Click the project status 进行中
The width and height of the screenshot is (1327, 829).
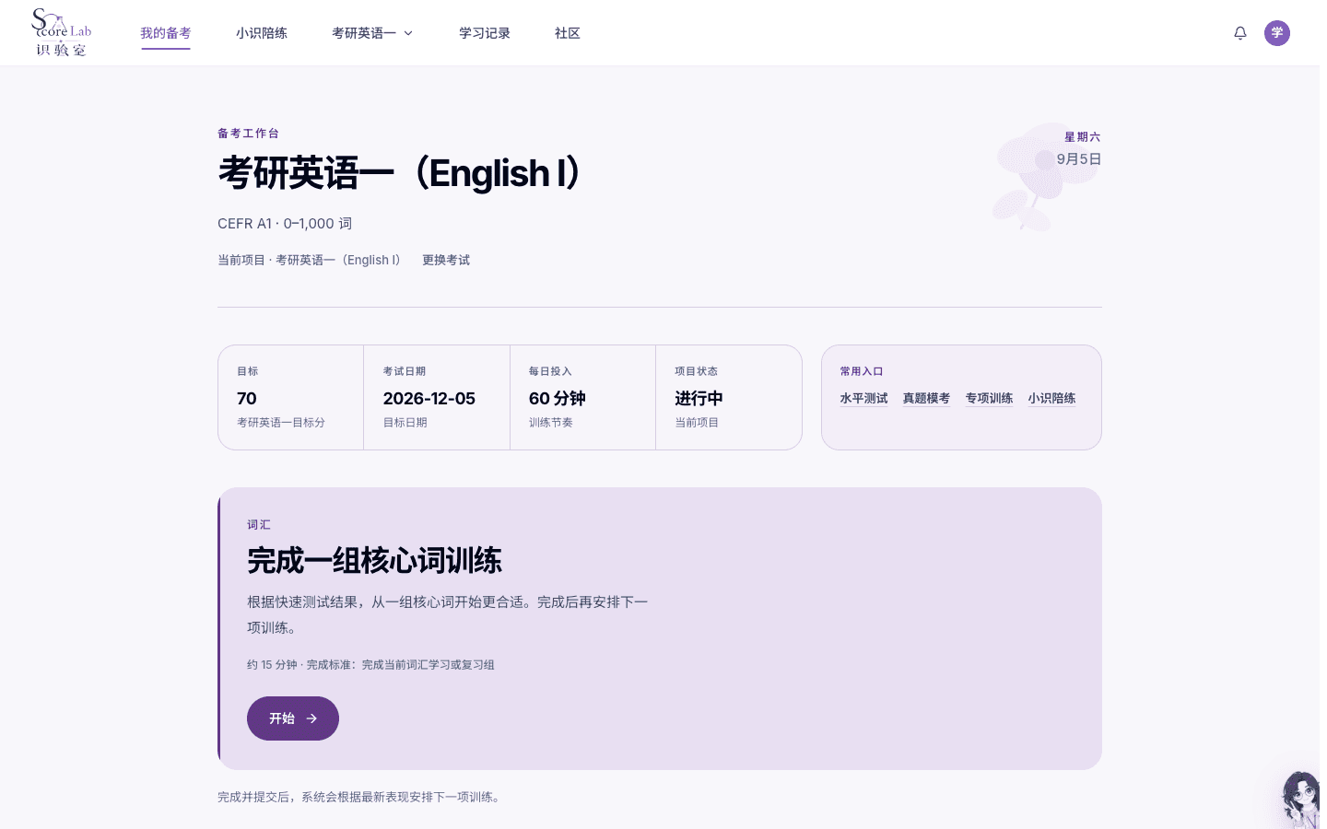[x=699, y=398]
